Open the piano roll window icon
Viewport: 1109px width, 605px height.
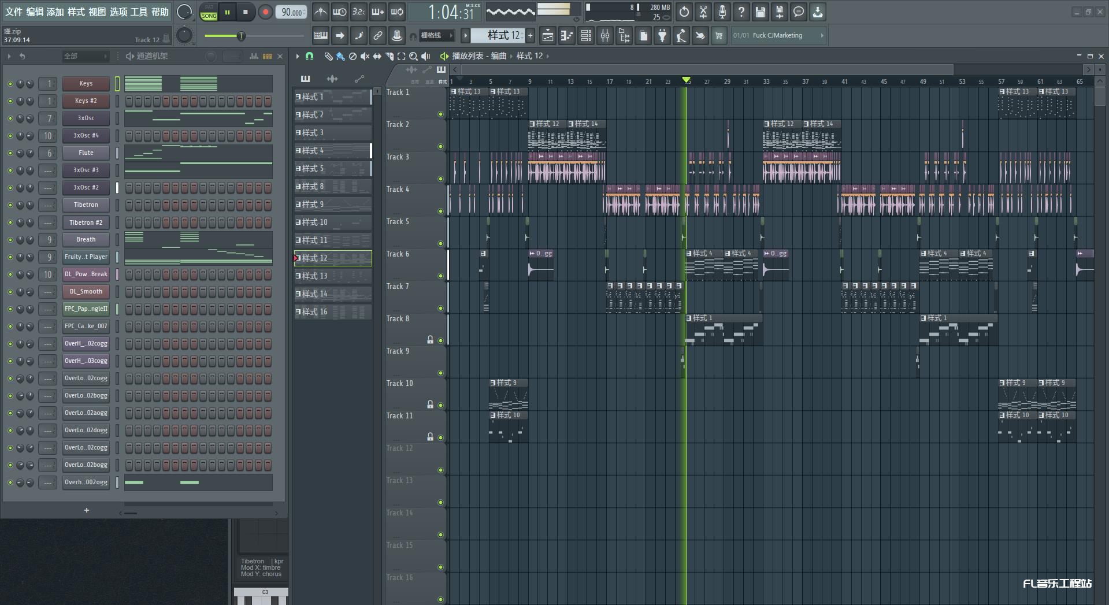pos(566,35)
